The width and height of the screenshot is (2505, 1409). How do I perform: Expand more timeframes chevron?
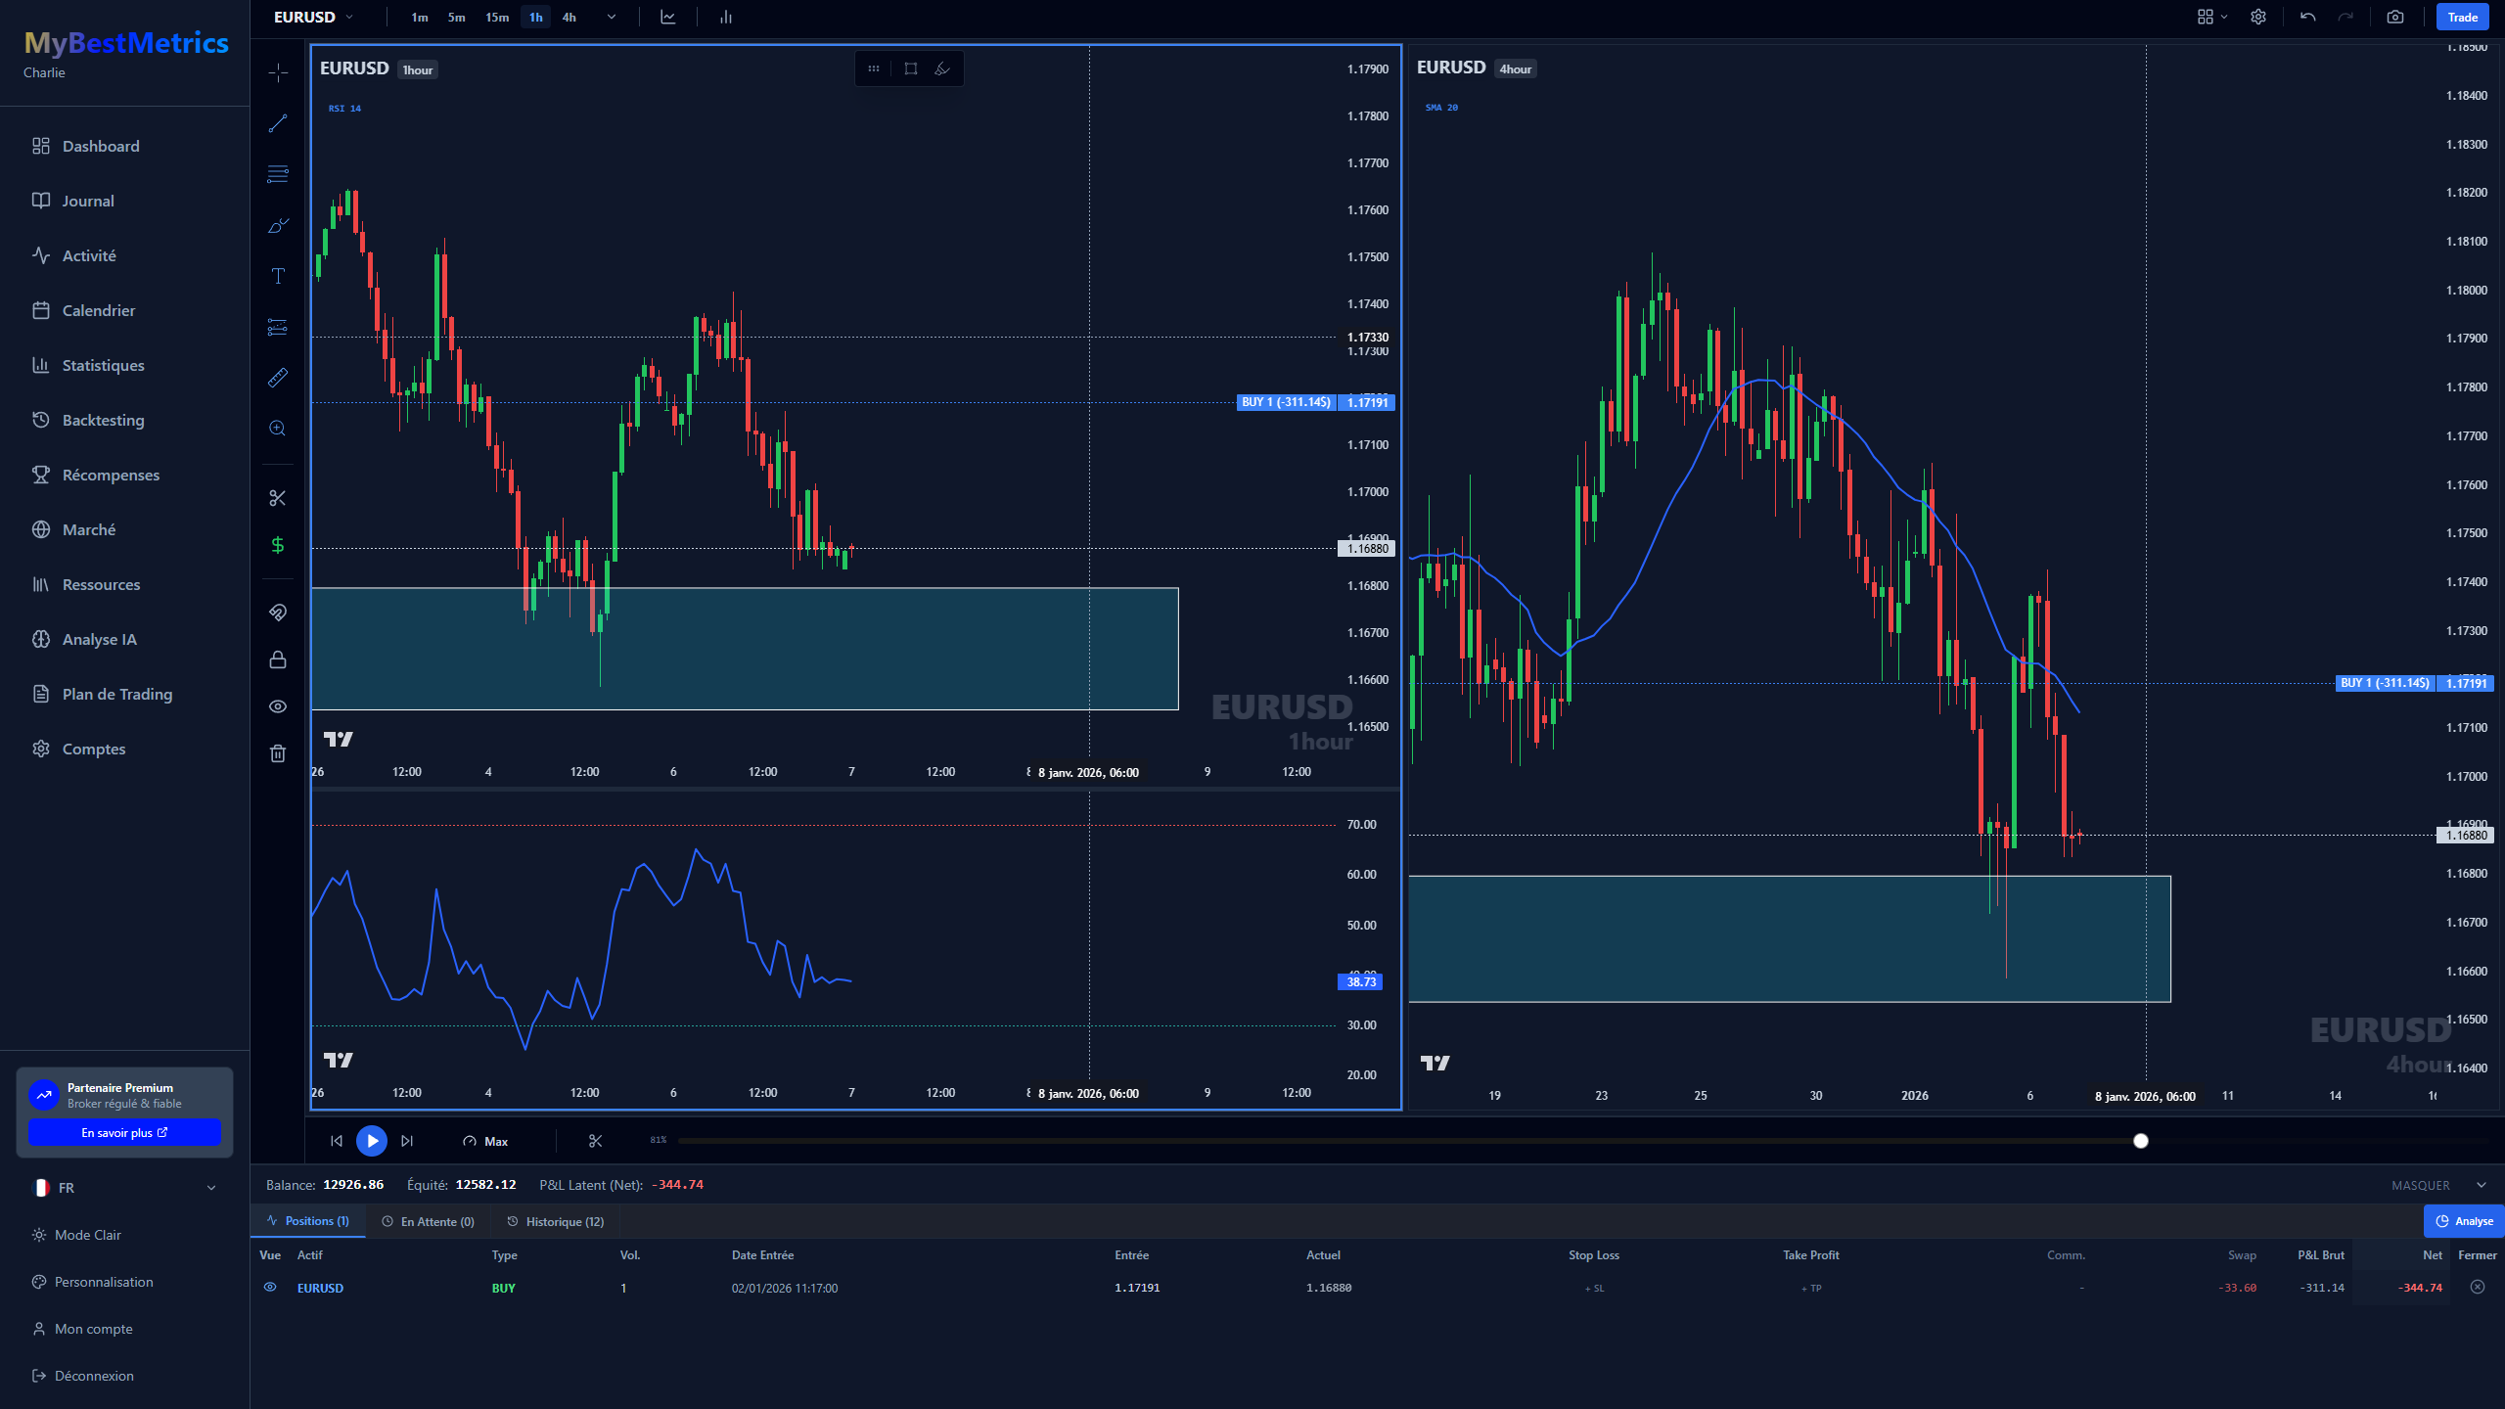tap(612, 17)
